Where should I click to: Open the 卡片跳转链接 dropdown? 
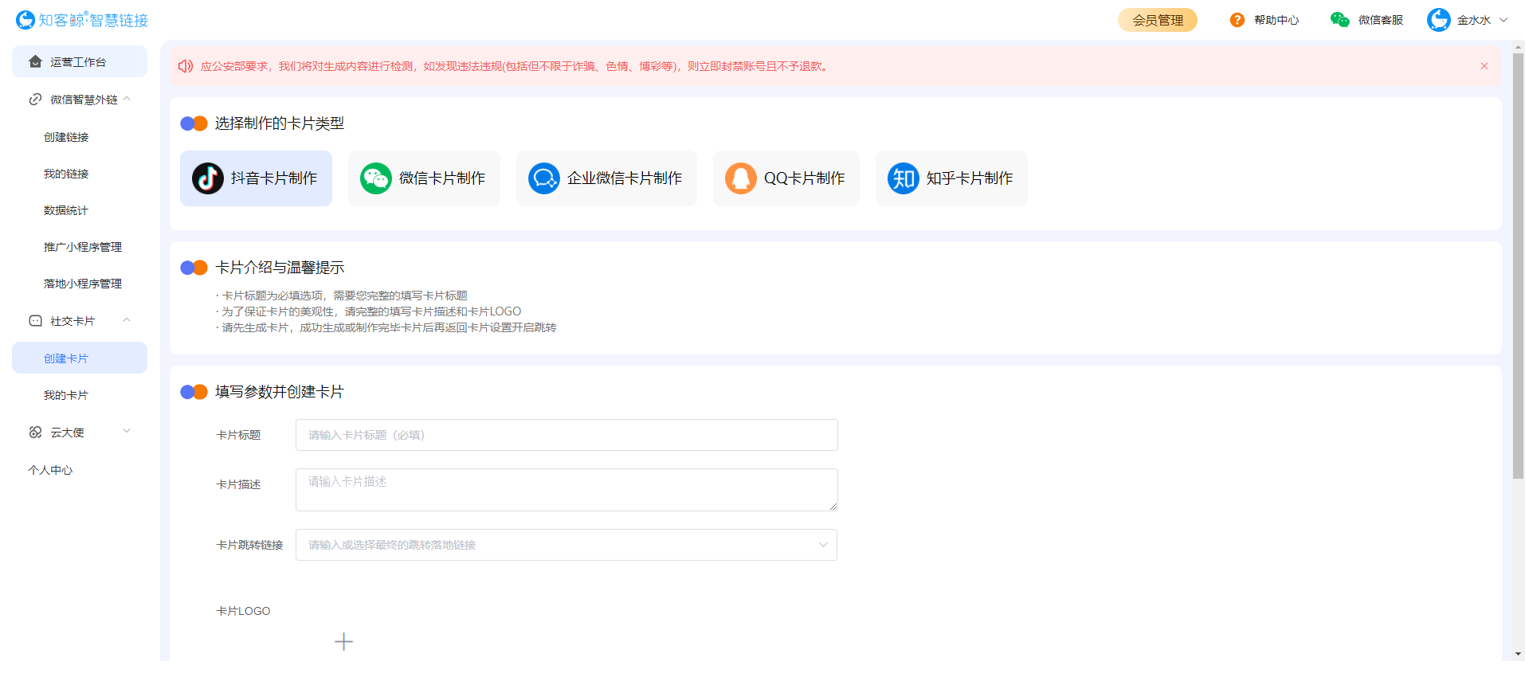click(823, 545)
